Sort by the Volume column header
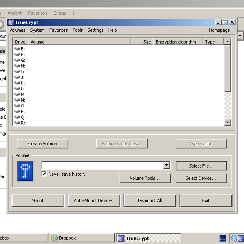The height and width of the screenshot is (244, 244). click(x=79, y=42)
